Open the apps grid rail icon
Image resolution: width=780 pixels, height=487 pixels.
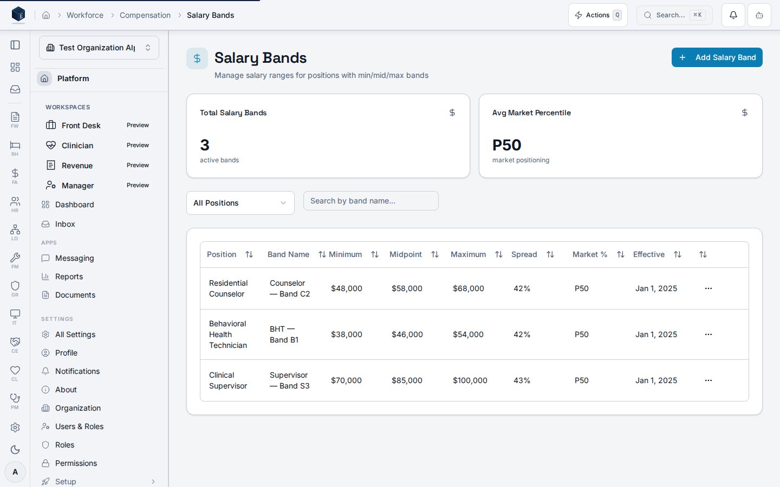tap(15, 67)
